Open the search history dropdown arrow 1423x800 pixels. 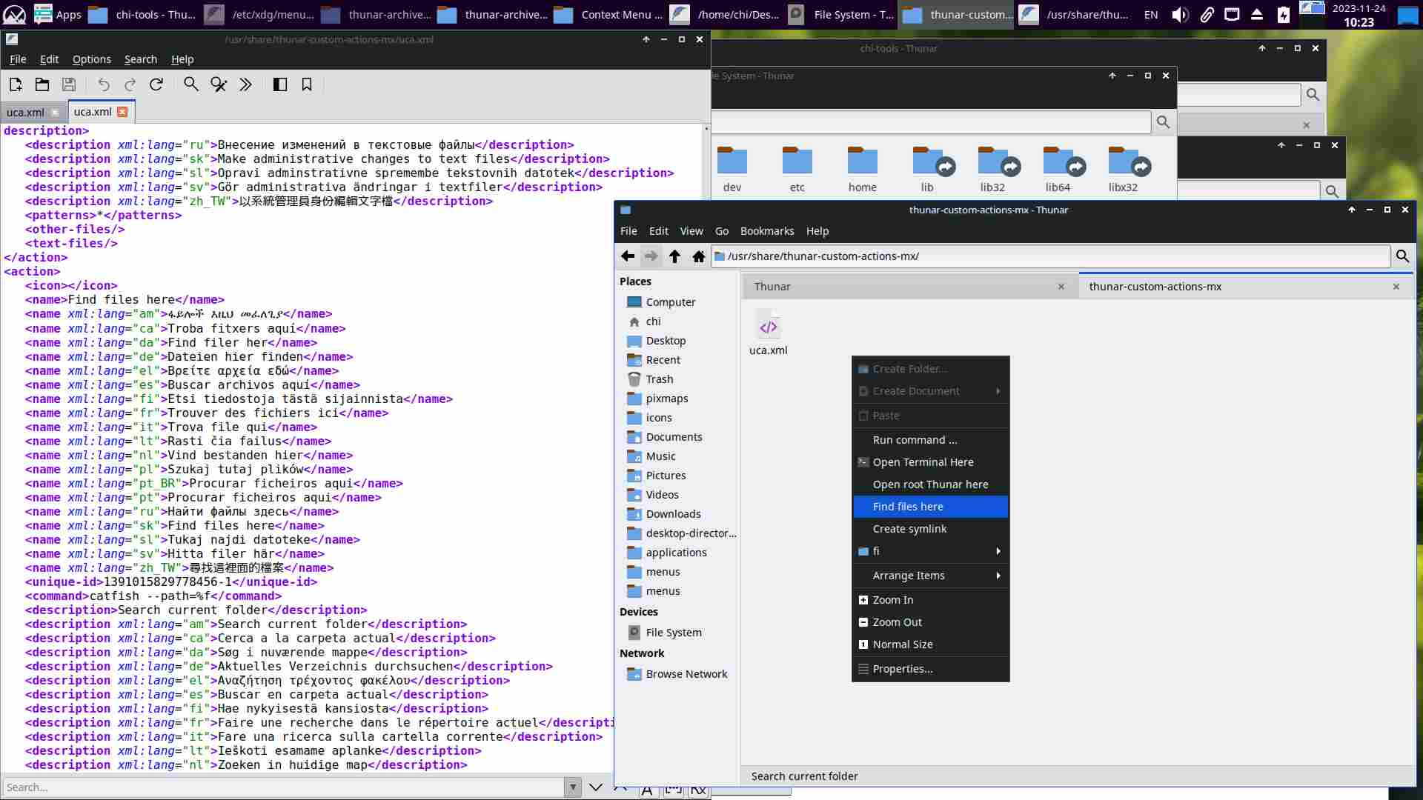[x=572, y=787]
